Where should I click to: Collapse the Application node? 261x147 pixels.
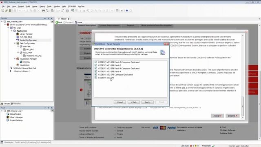(11, 31)
